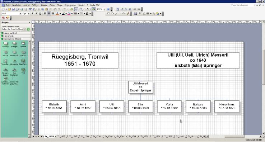Open the Organigramm menu

[x=70, y=5]
